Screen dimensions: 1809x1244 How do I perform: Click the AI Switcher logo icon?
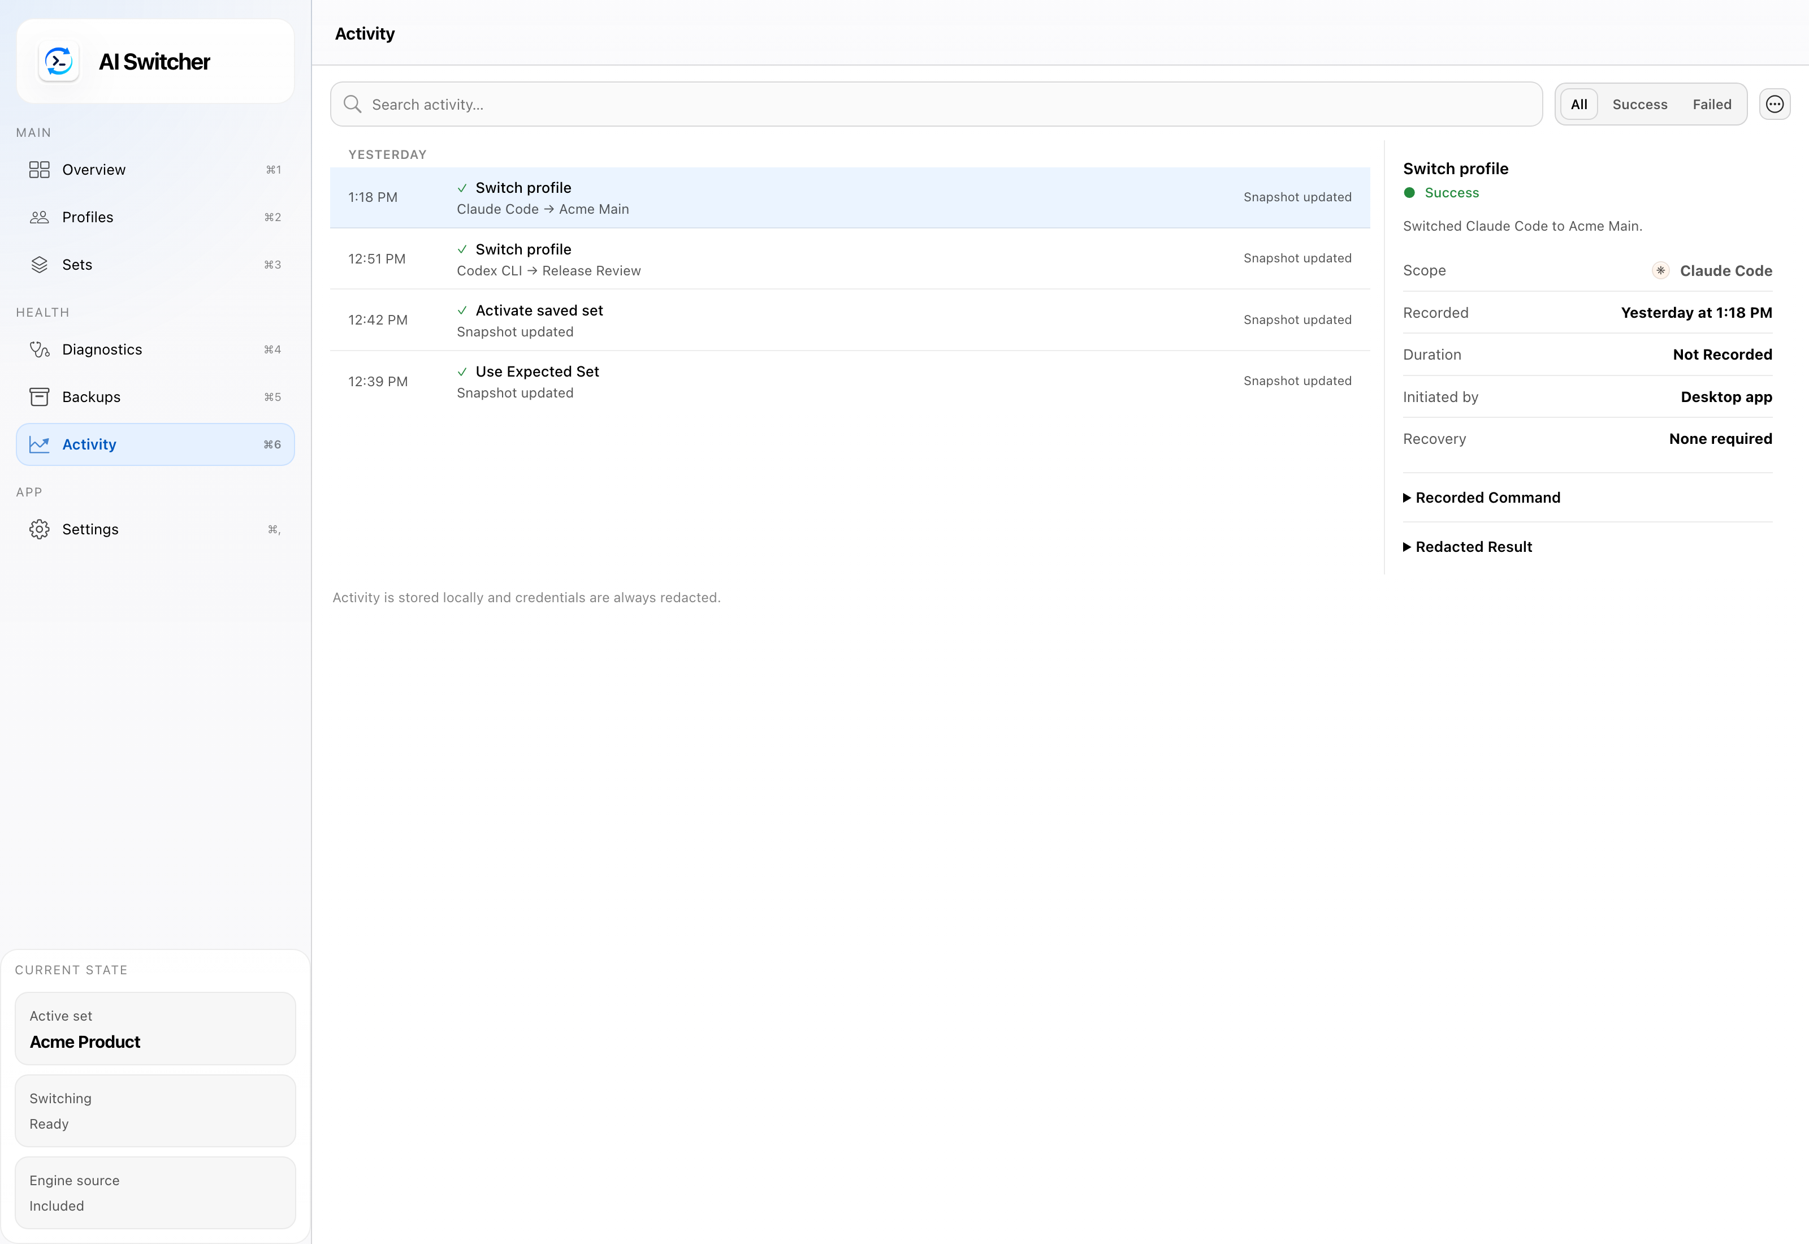[58, 62]
